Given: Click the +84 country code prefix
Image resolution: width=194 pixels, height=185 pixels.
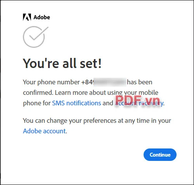Looking at the screenshot, I should click(87, 82).
